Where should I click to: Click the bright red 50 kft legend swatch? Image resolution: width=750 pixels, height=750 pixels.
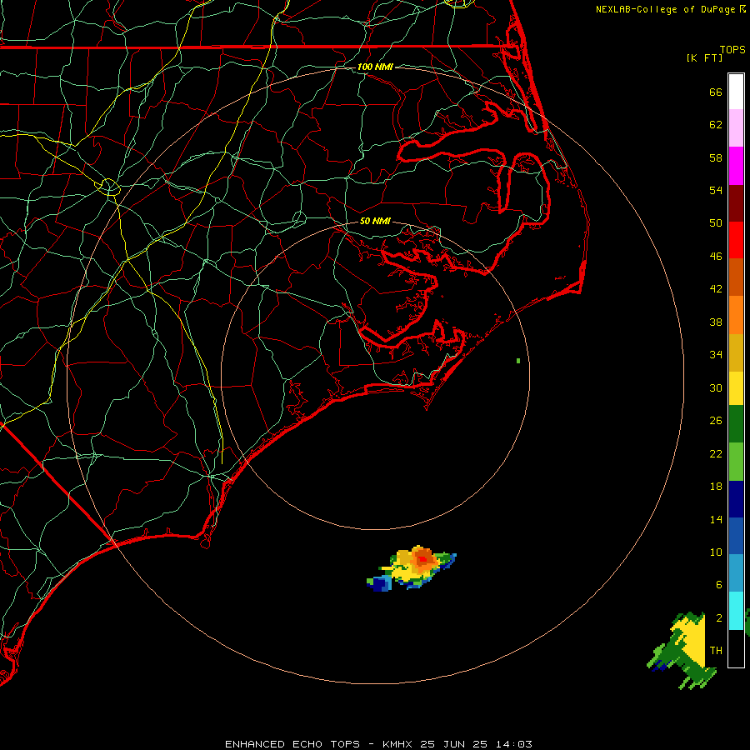736,240
